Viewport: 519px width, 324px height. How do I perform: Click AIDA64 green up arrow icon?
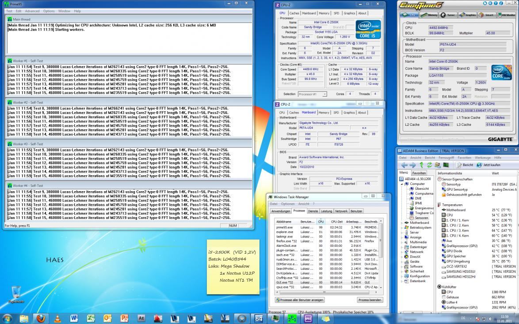(x=421, y=165)
